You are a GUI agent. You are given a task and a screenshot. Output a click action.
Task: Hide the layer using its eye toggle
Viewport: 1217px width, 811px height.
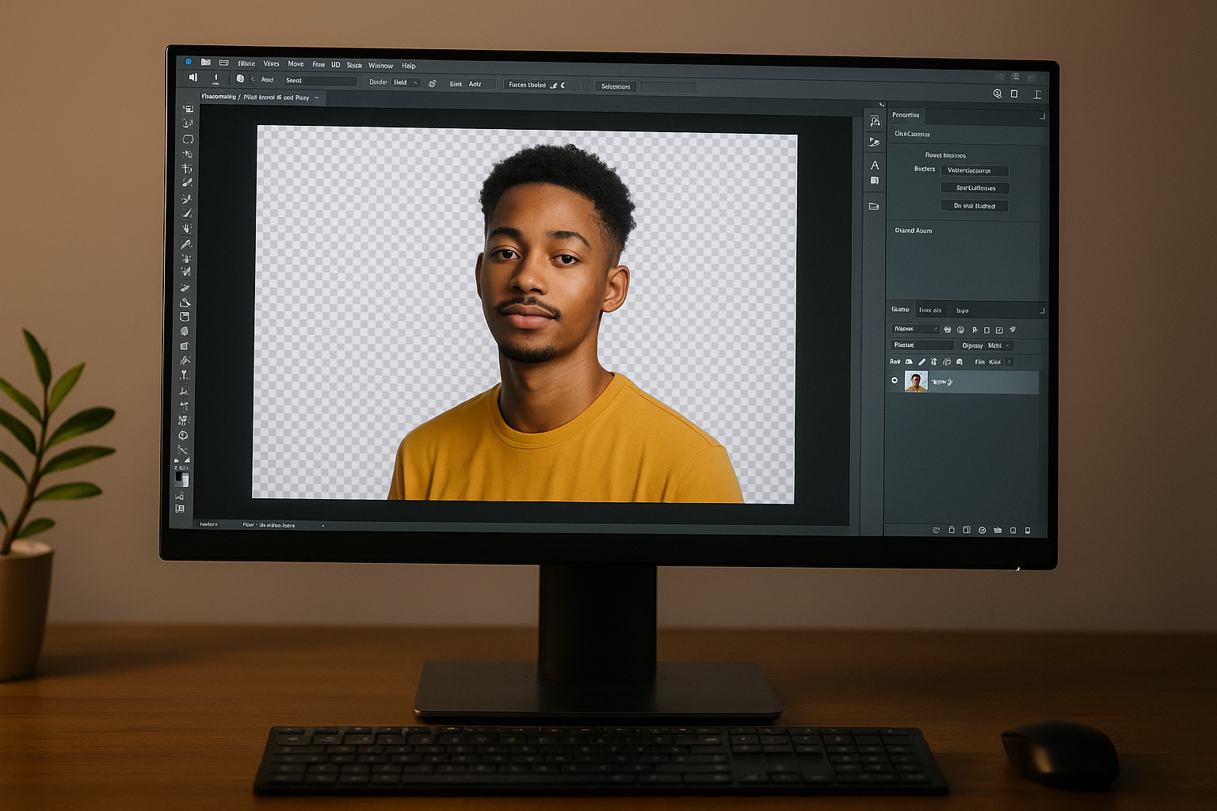[895, 383]
